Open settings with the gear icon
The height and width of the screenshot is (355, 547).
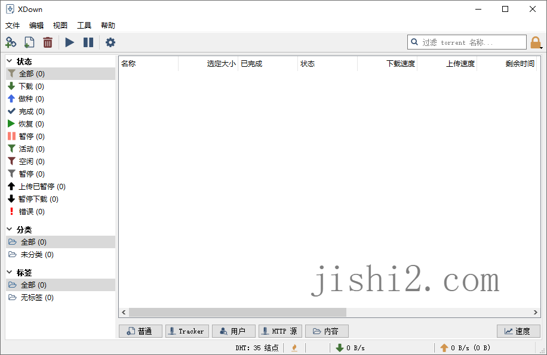[x=110, y=42]
